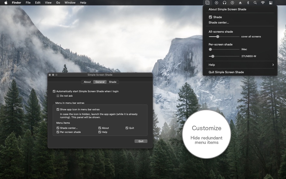The height and width of the screenshot is (179, 286).
Task: Open the Edit menu
Action: pyautogui.click(x=38, y=2)
